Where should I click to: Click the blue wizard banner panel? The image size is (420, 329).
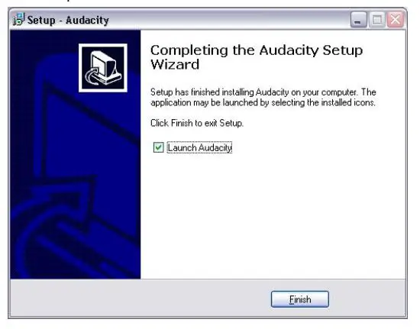[x=76, y=154]
